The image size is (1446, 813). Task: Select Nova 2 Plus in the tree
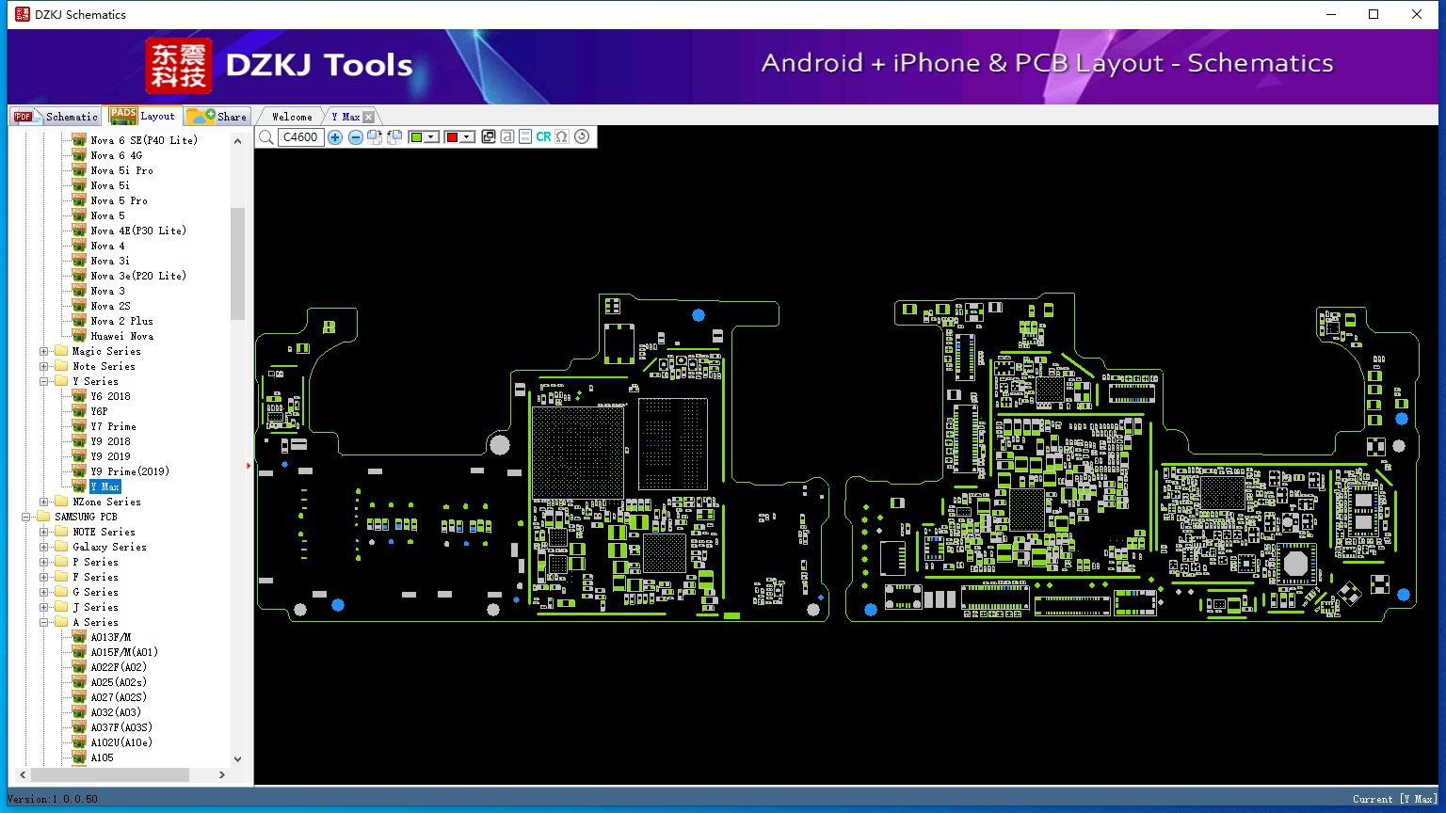tap(121, 321)
